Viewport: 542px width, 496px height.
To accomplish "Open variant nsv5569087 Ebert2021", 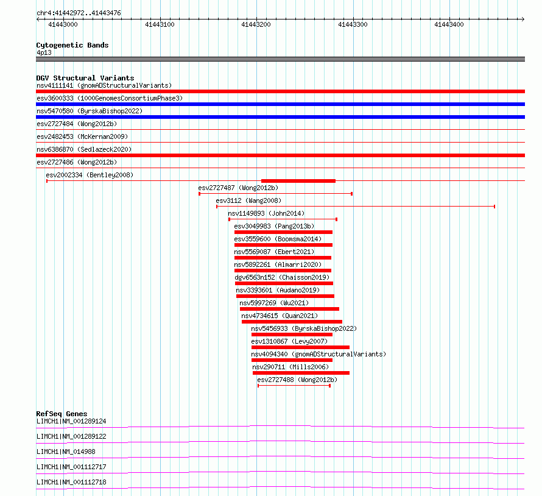I will point(274,252).
